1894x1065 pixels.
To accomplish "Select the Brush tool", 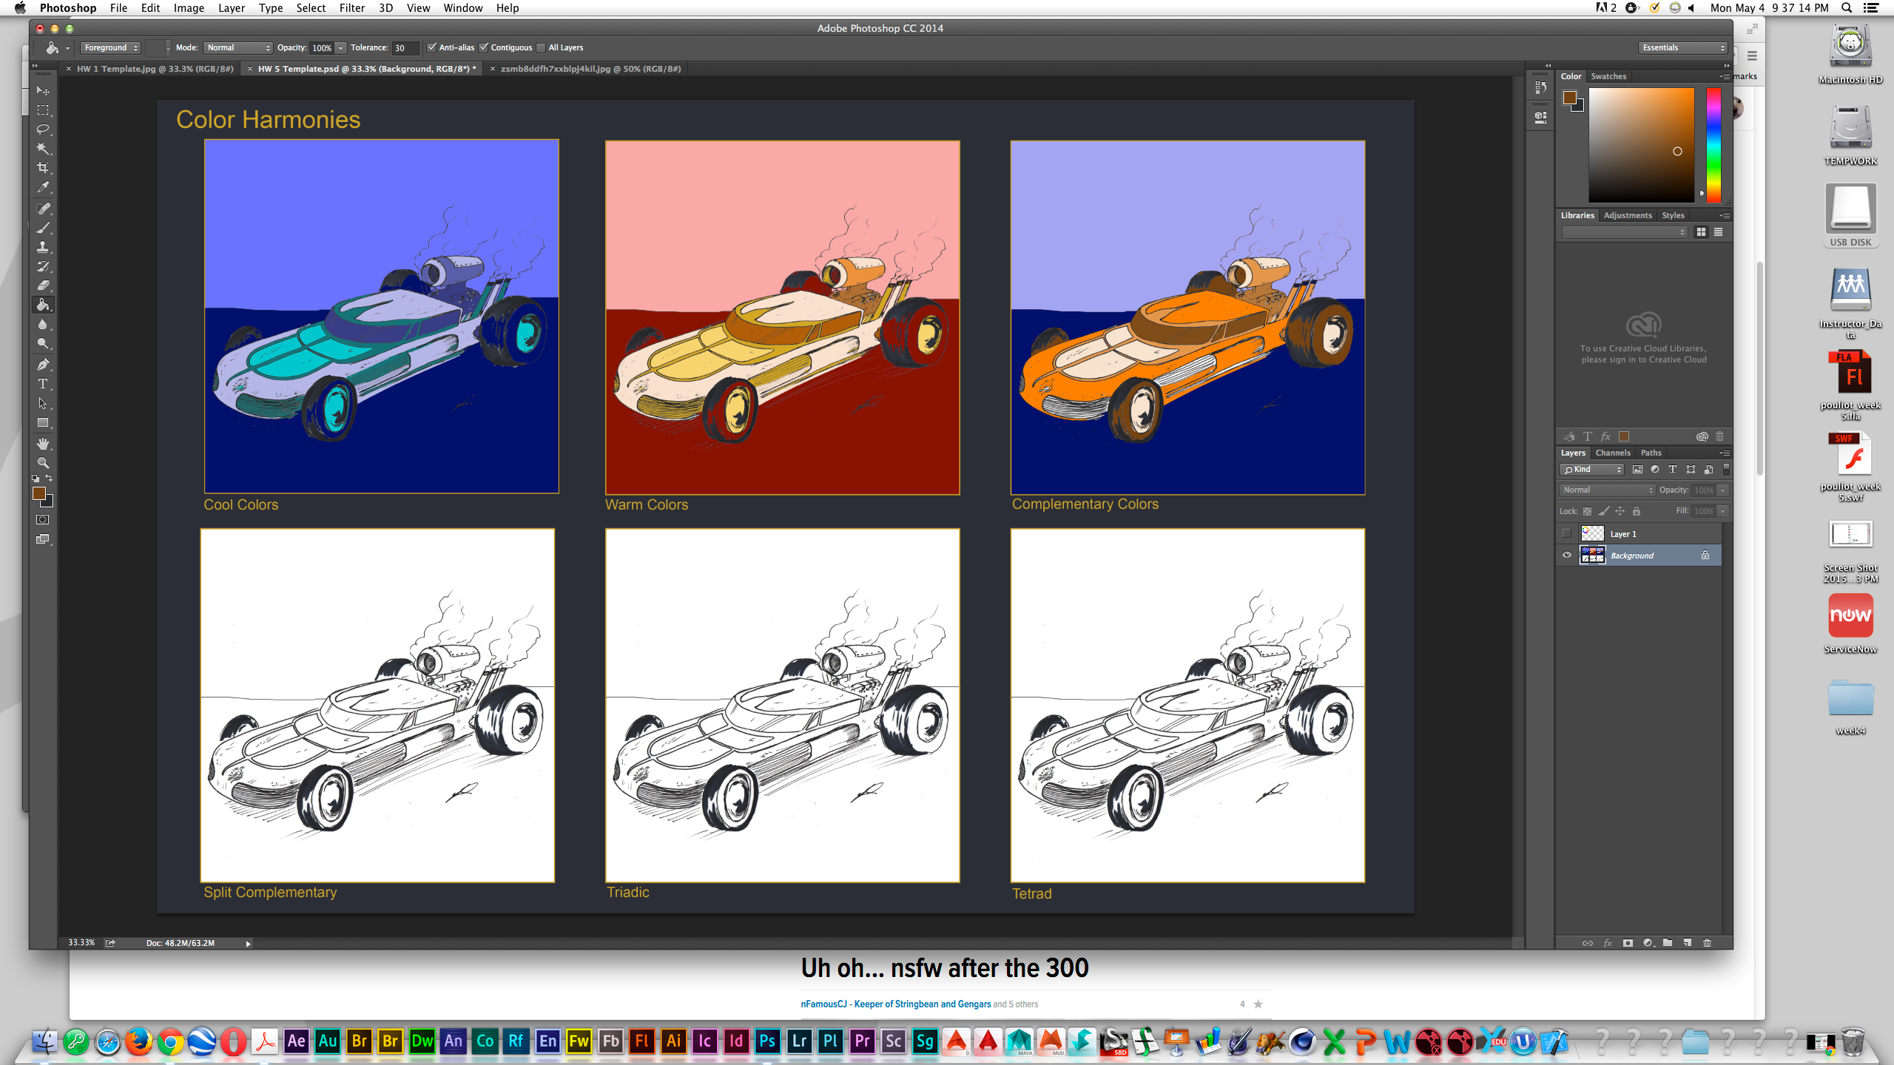I will pyautogui.click(x=43, y=228).
